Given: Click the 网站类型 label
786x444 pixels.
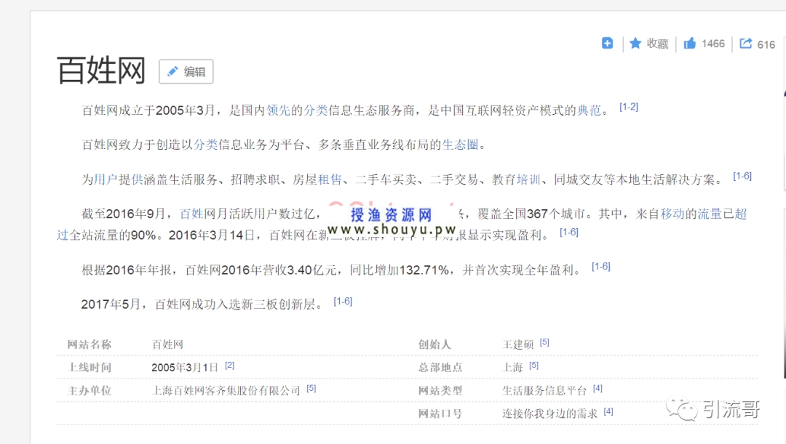Looking at the screenshot, I should click(x=440, y=390).
